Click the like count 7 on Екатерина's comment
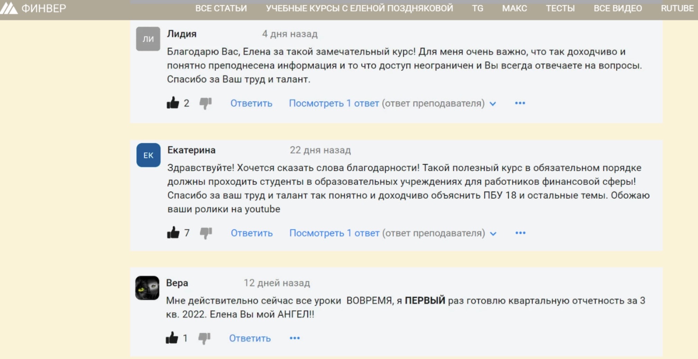 point(187,233)
